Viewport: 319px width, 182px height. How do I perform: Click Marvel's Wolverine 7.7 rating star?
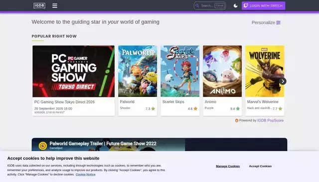click(x=280, y=108)
